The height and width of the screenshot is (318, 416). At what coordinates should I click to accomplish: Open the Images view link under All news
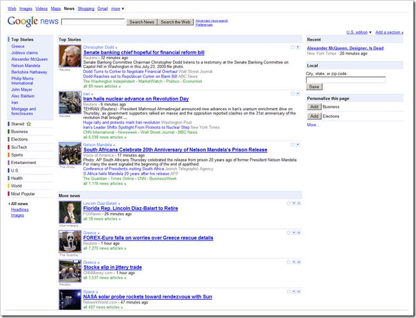18,215
